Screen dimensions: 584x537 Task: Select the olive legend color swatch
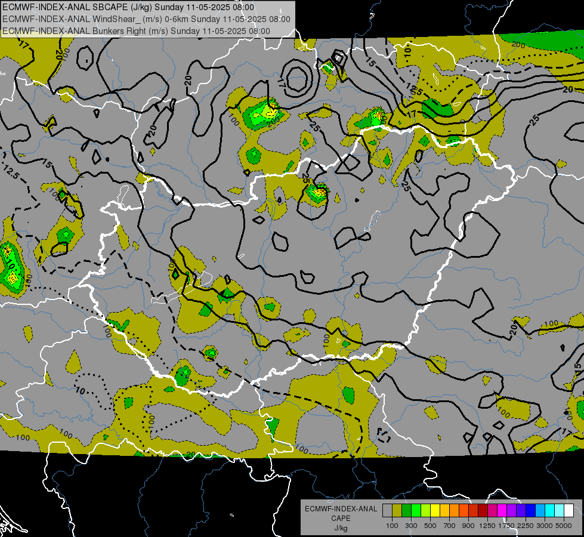pos(397,511)
